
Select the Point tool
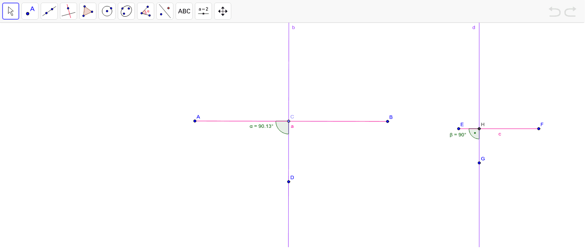coord(30,11)
